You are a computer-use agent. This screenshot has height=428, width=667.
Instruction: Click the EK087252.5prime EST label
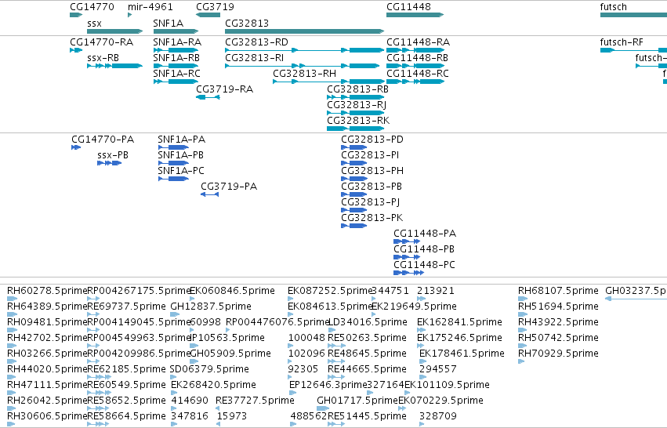[x=330, y=291]
